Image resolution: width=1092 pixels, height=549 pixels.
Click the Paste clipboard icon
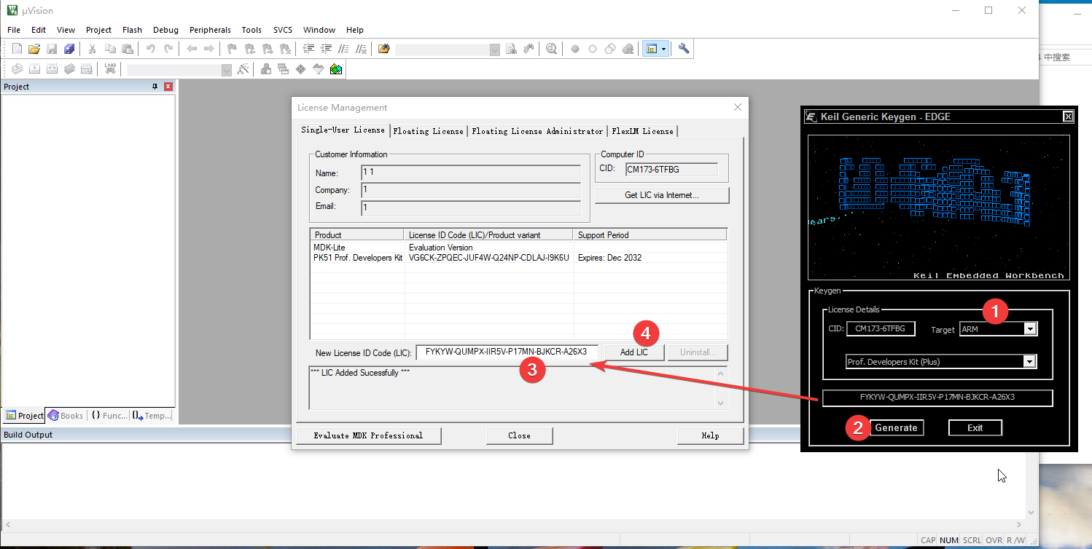[x=128, y=49]
